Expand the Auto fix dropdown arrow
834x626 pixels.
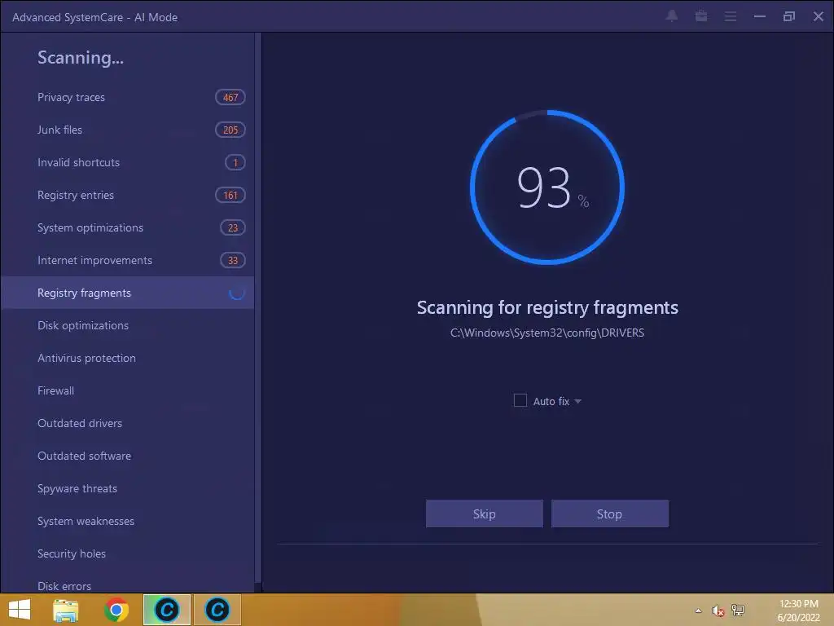[577, 401]
